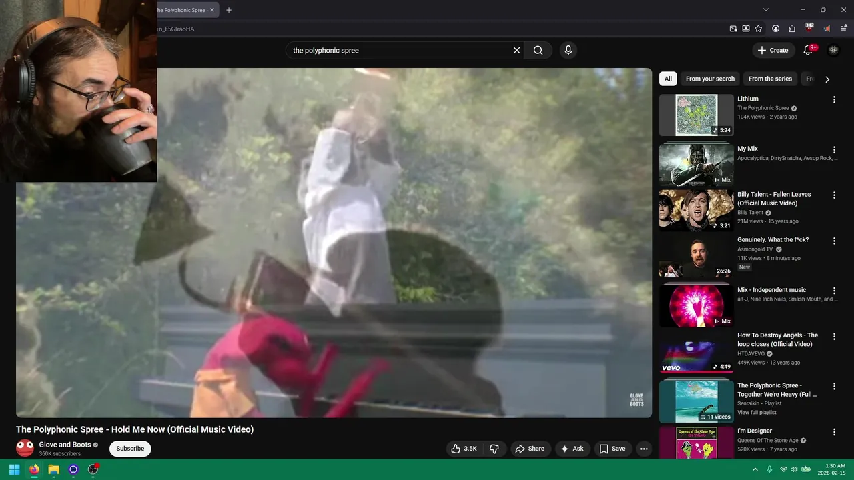Open Genuinely What the f*ck thumbnail
This screenshot has width=854, height=480.
point(697,257)
